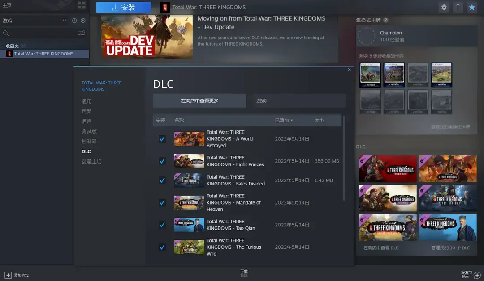Click 管理我的 10 个 DLC link
Screen dimensions: 484x281
coord(450,248)
